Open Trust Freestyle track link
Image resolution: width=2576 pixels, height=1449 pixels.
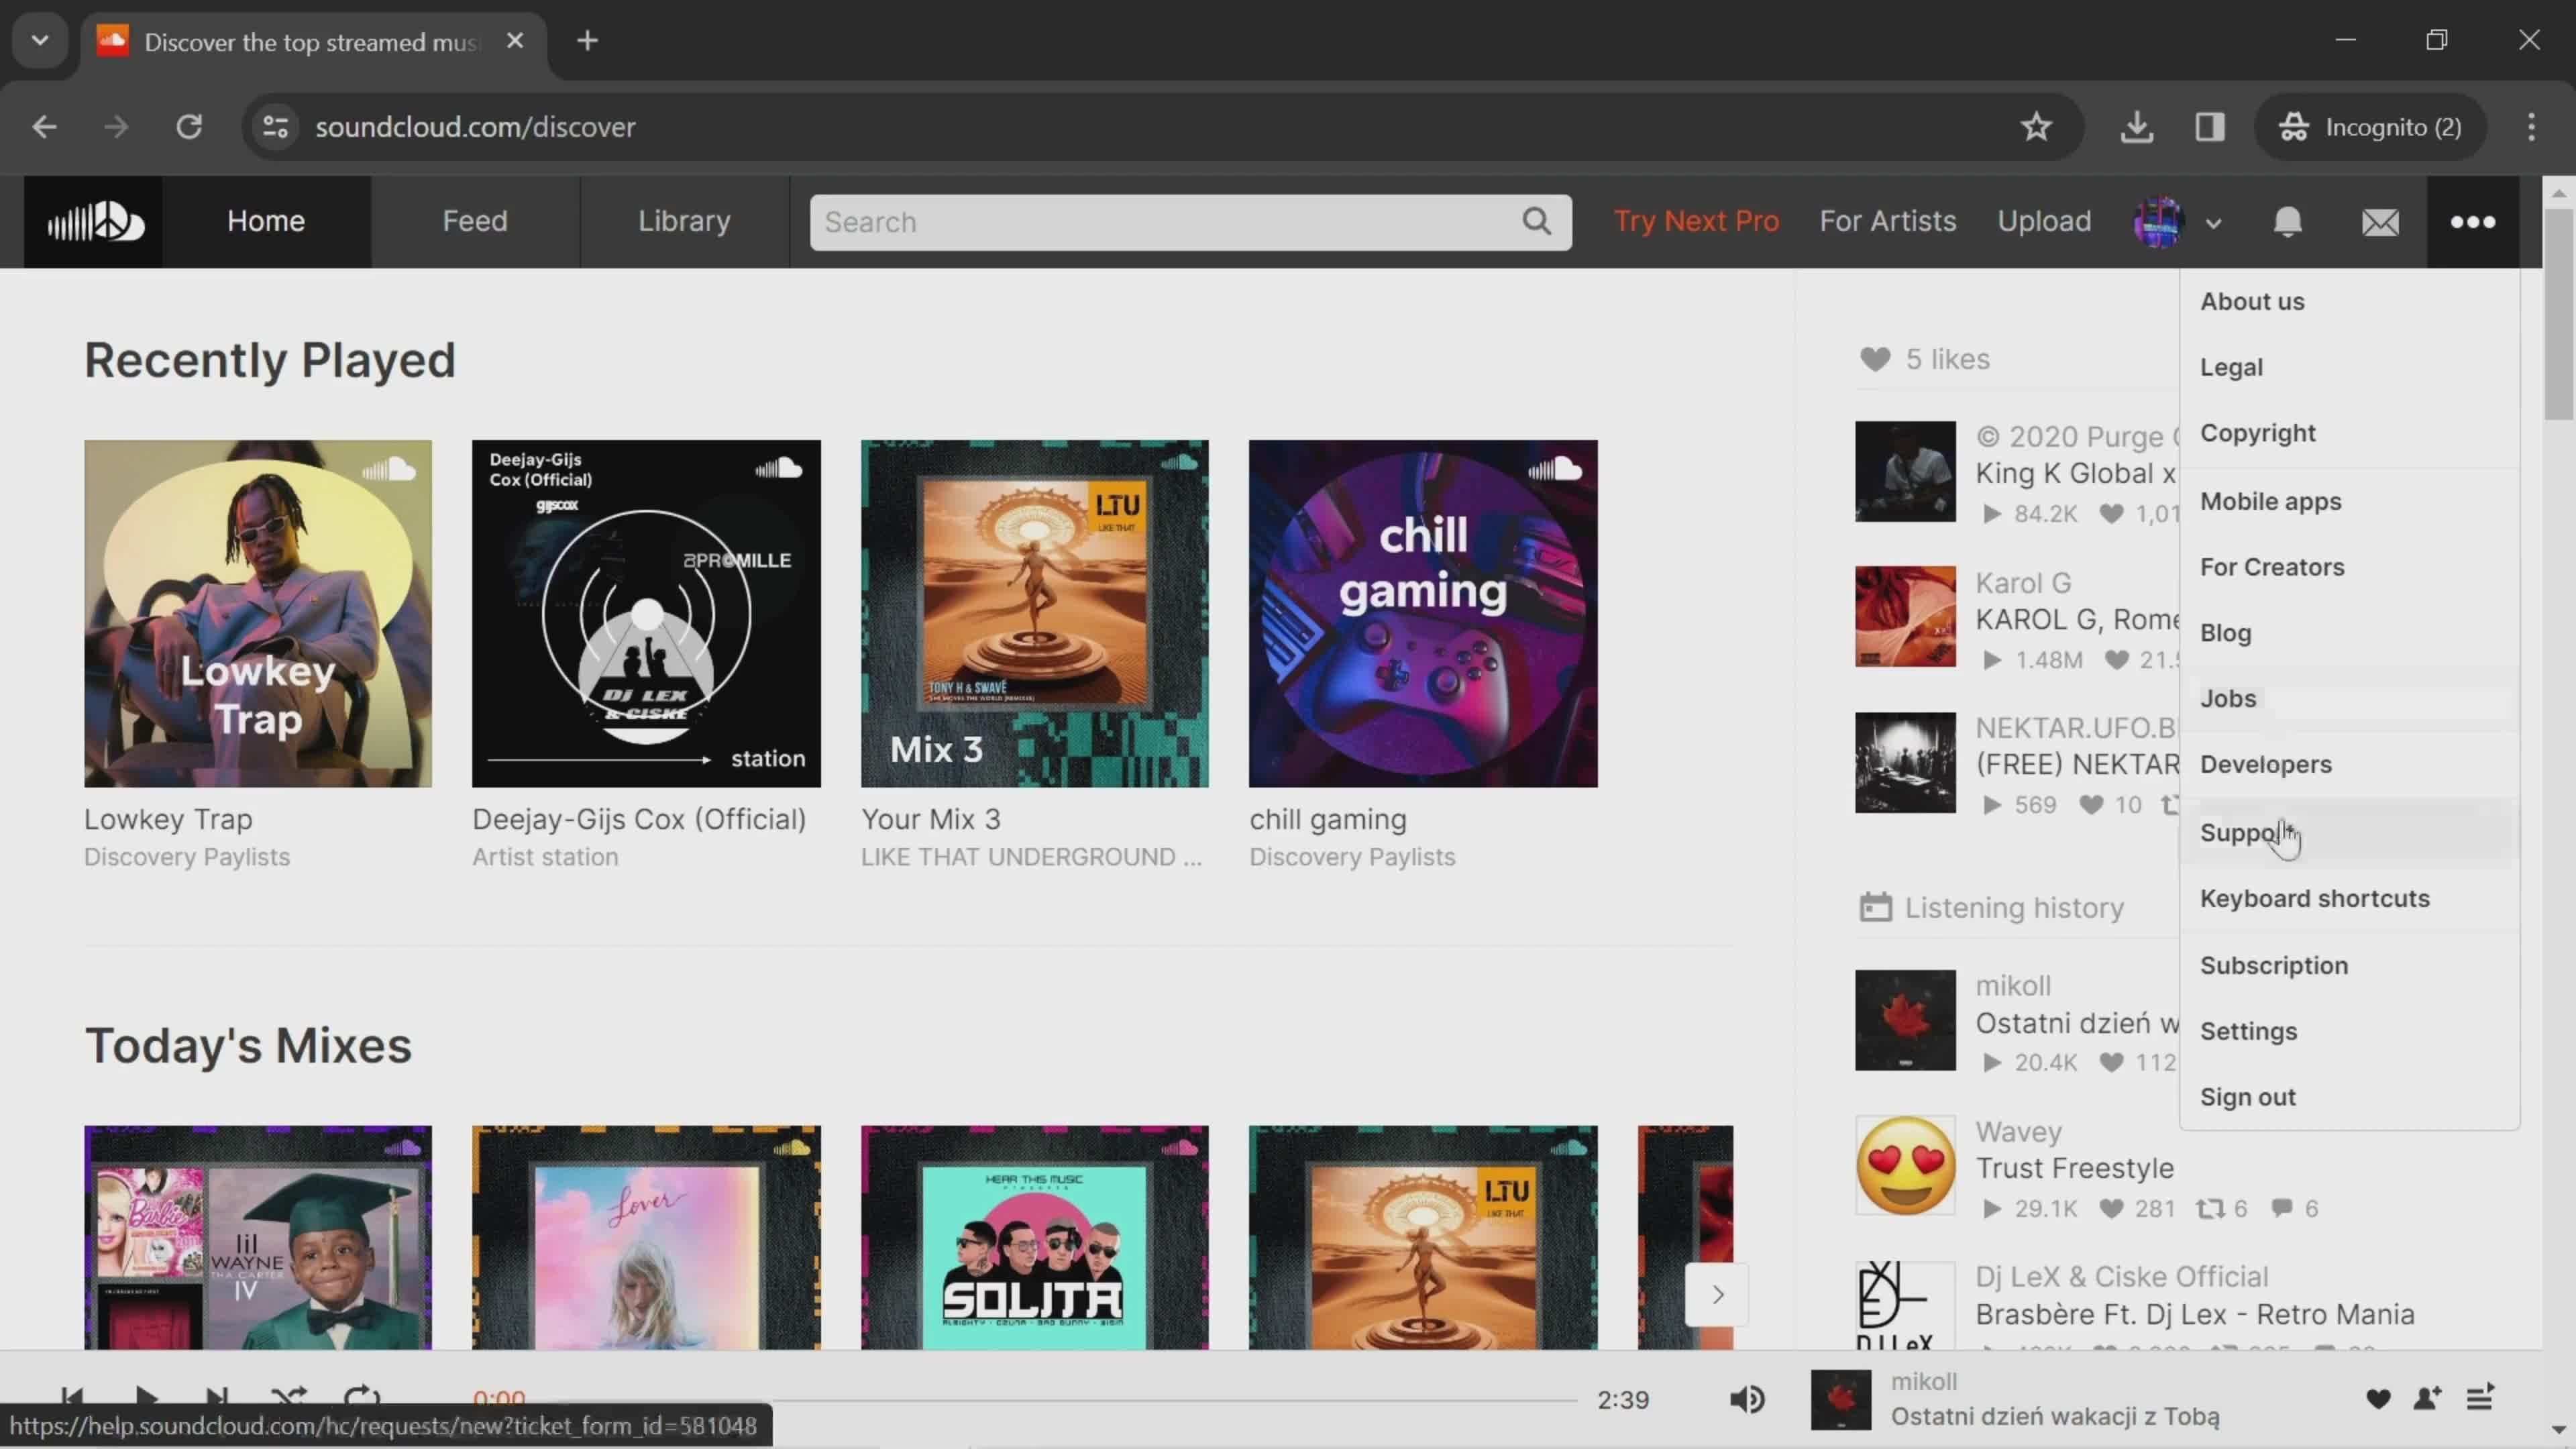2074,1168
